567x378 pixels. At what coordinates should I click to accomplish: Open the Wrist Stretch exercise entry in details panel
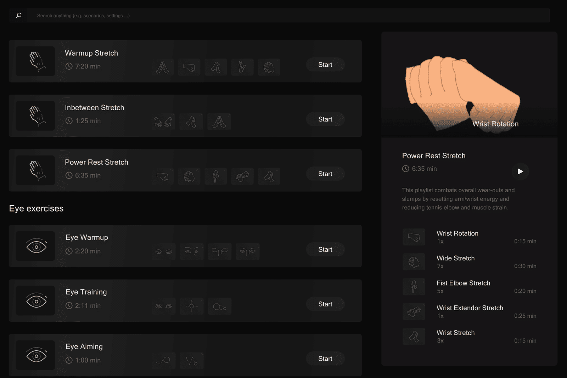pos(470,337)
